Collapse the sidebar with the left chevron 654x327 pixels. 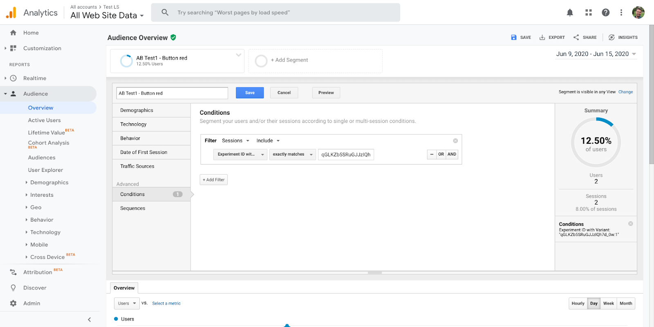[90, 320]
